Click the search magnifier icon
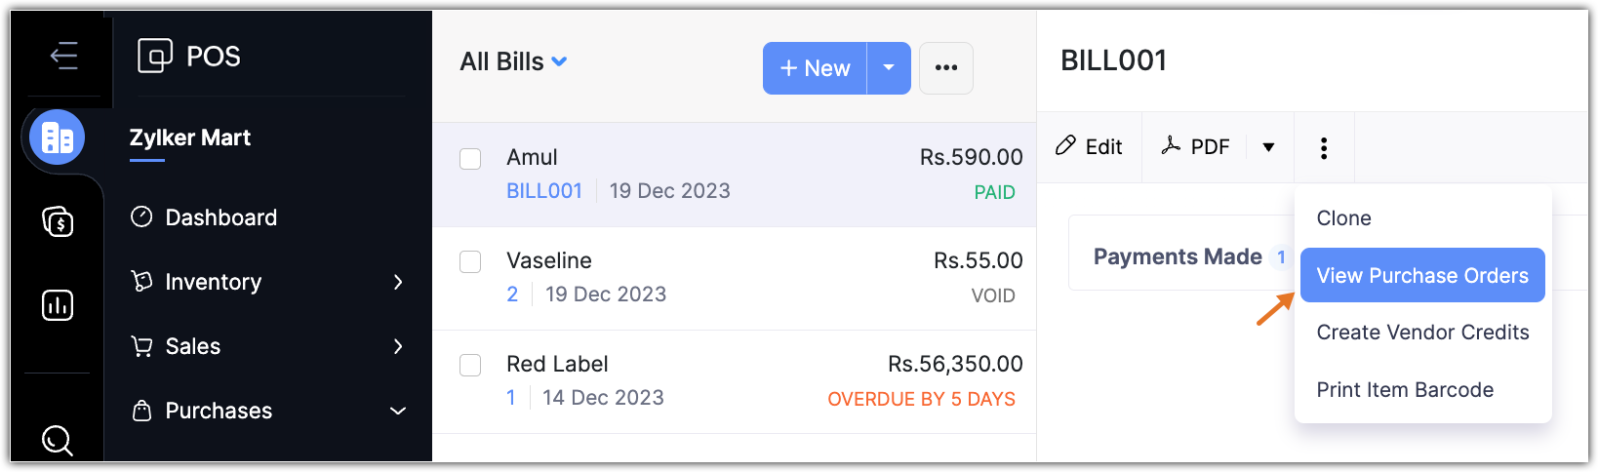This screenshot has height=472, width=1598. (58, 440)
